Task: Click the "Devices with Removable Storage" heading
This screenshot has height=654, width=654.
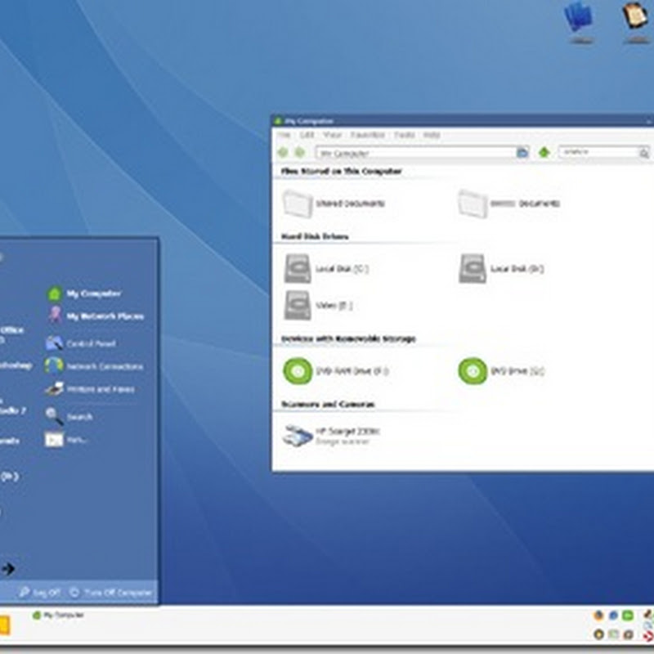Action: [348, 338]
